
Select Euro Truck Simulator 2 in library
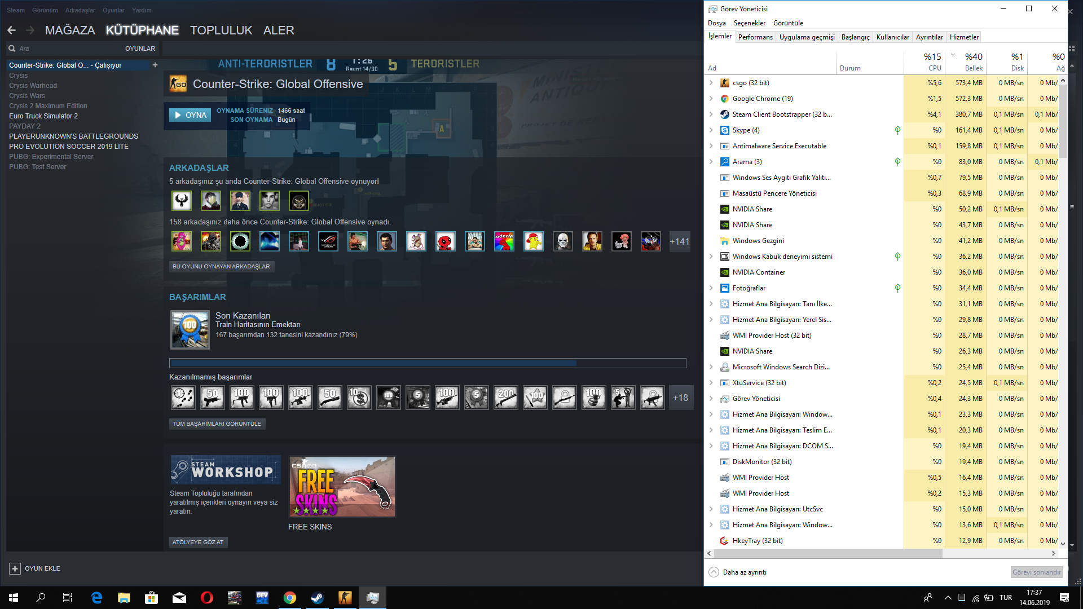(x=43, y=116)
